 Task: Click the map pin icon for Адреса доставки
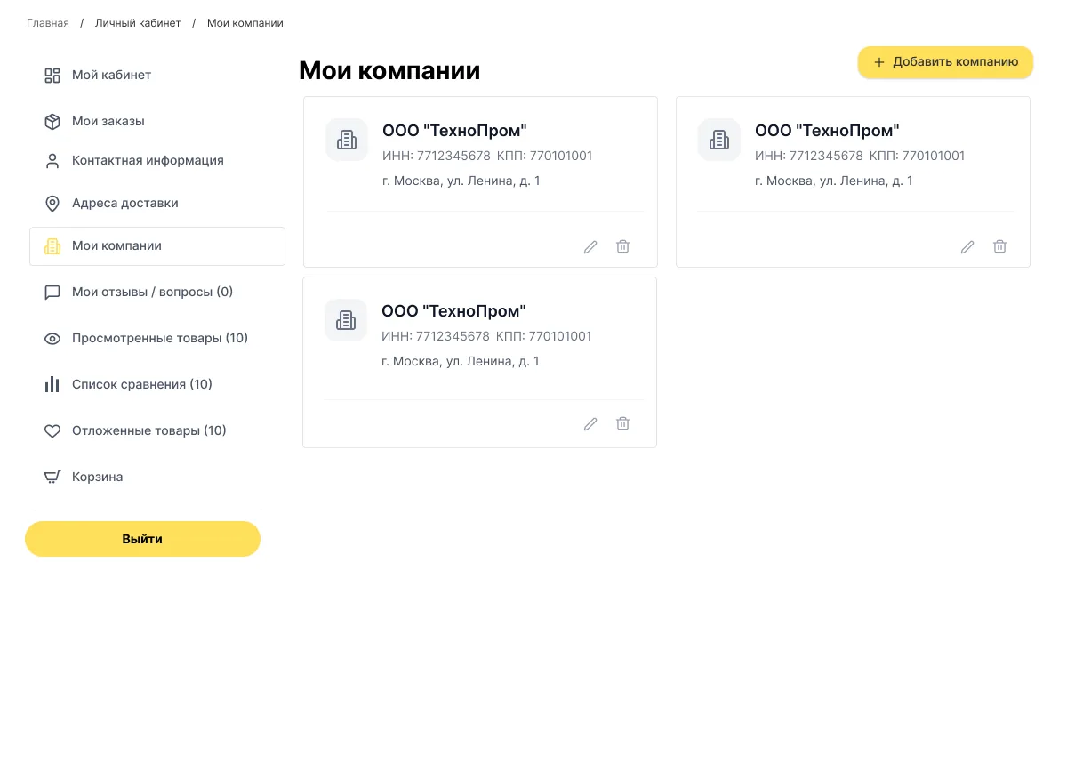52,204
